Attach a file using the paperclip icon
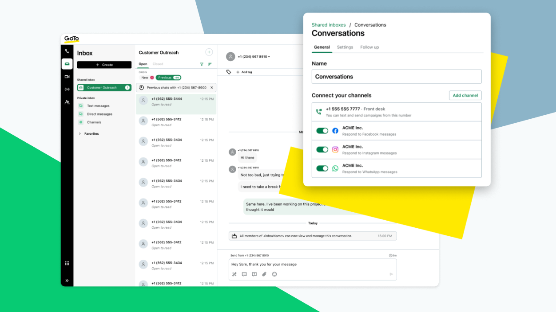 264,274
